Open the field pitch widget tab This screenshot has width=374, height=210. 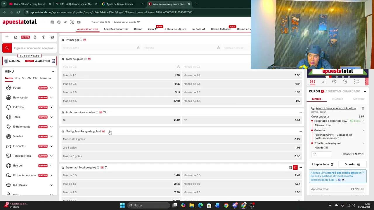coord(312,82)
